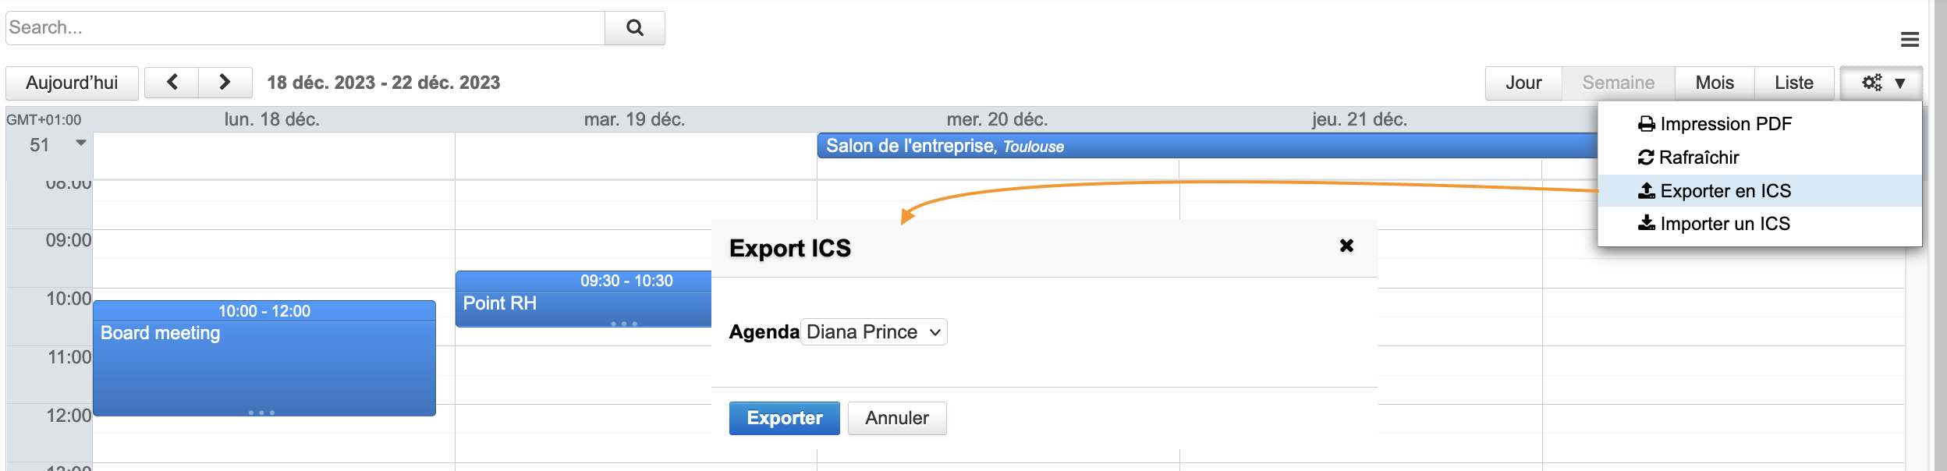
Task: Close the Export ICS dialog
Action: 1346,246
